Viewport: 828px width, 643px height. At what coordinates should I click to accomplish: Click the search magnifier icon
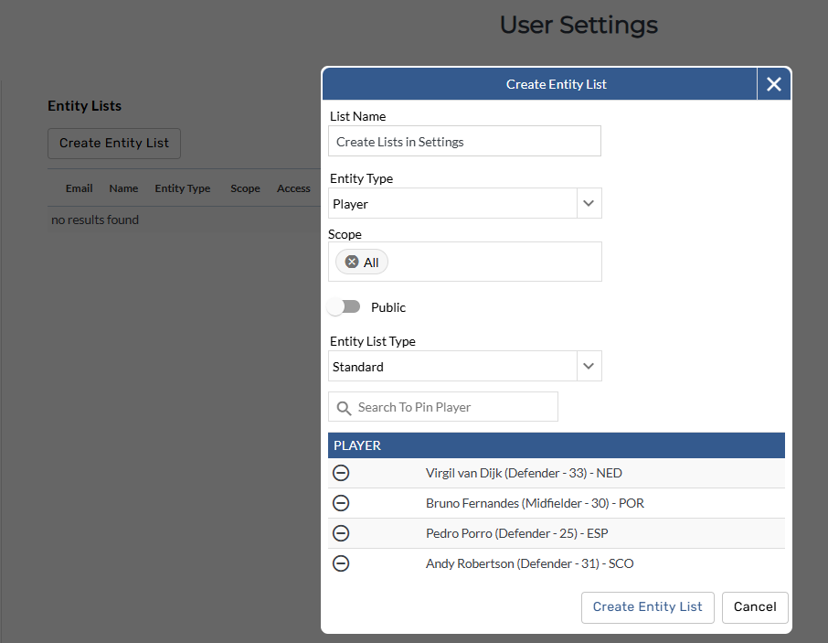tap(344, 408)
